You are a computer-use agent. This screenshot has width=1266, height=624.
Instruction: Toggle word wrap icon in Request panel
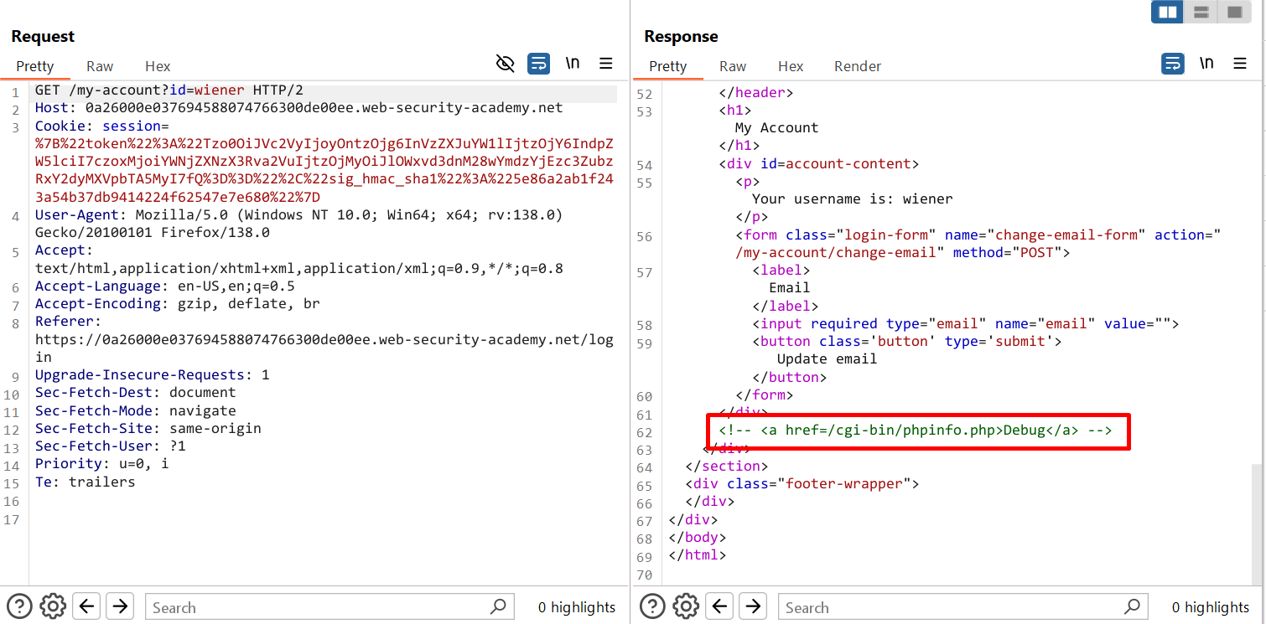(538, 64)
